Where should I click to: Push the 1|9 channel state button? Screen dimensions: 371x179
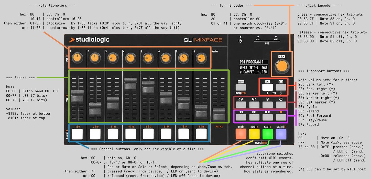click(x=78, y=134)
